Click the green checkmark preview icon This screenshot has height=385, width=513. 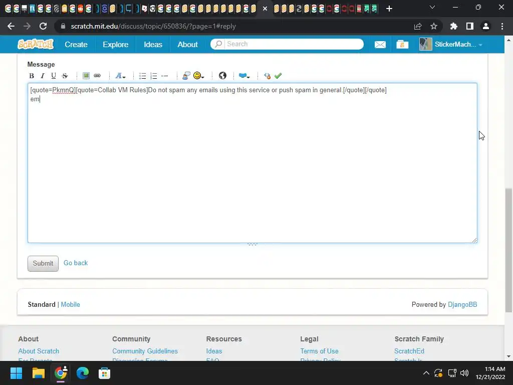pyautogui.click(x=278, y=76)
